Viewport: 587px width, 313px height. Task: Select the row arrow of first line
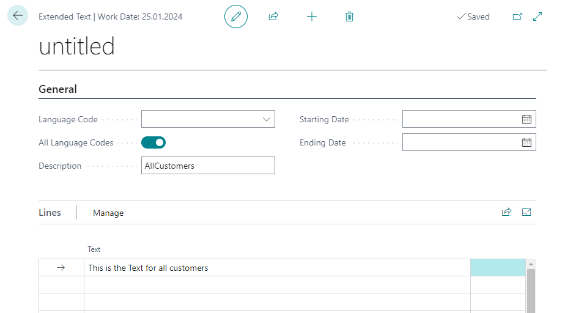click(61, 268)
